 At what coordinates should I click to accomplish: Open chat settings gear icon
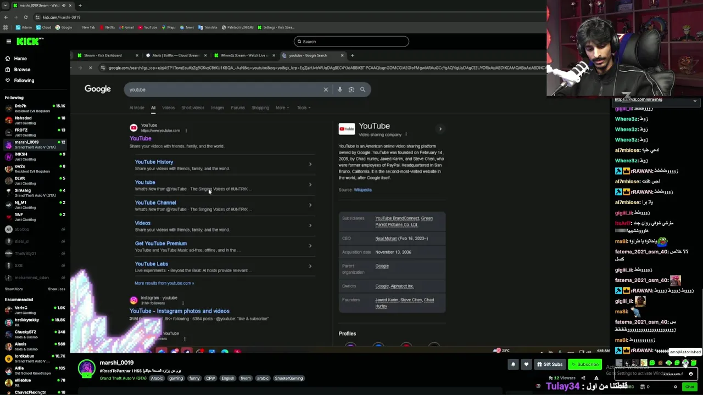(676, 387)
